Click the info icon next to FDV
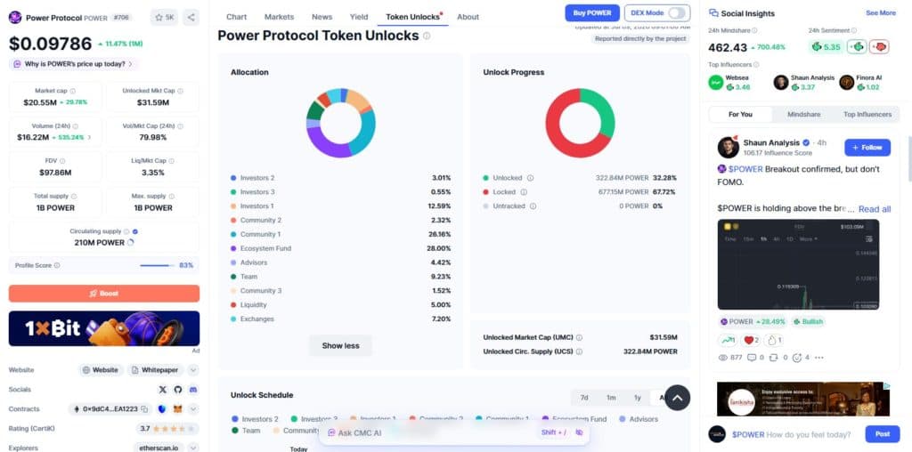 coord(62,161)
